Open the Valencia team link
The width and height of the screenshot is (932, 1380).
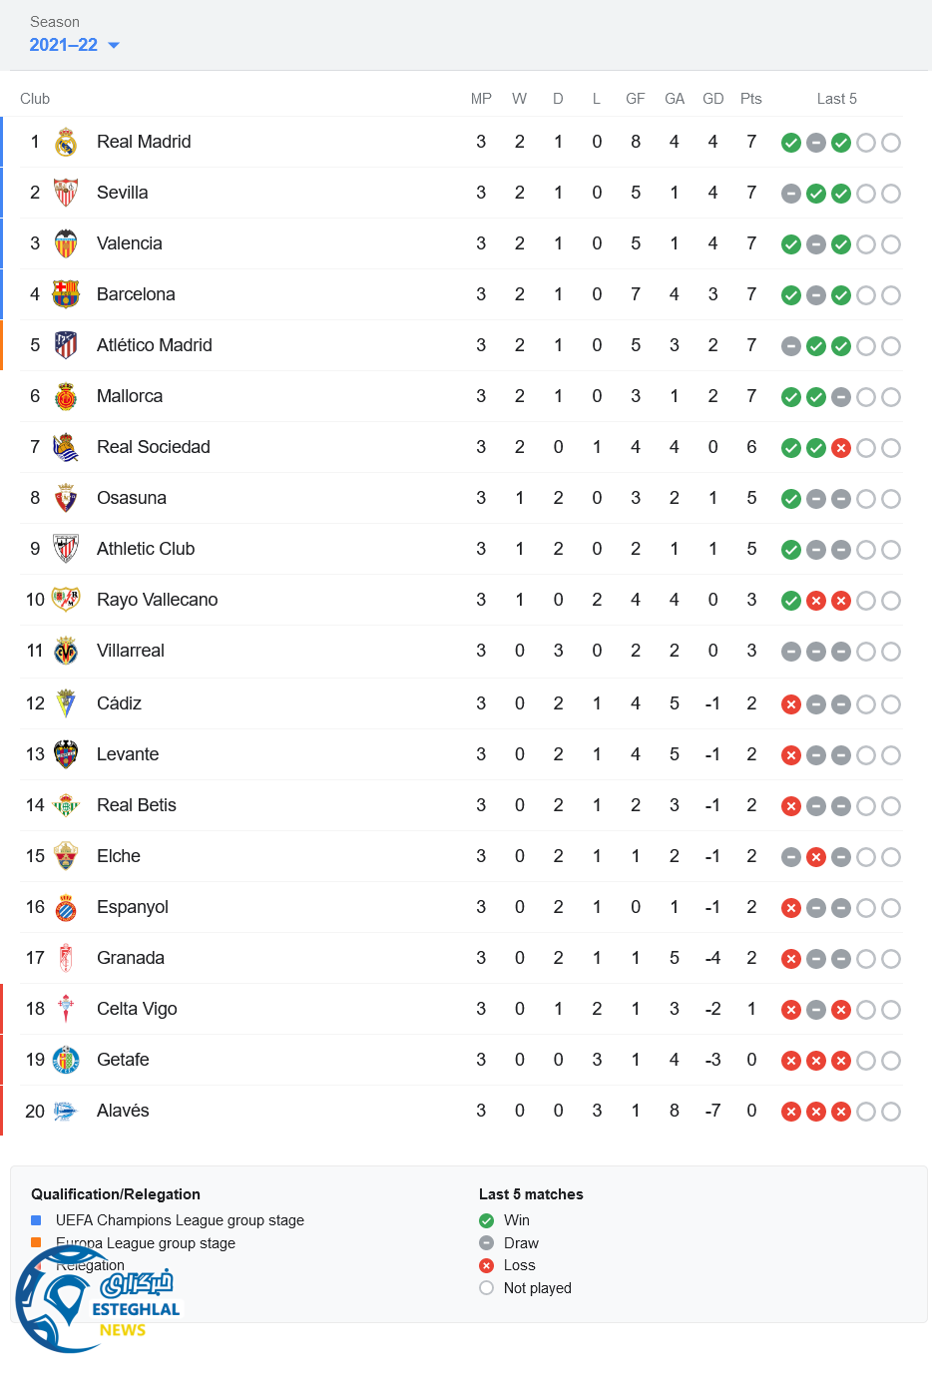[129, 243]
